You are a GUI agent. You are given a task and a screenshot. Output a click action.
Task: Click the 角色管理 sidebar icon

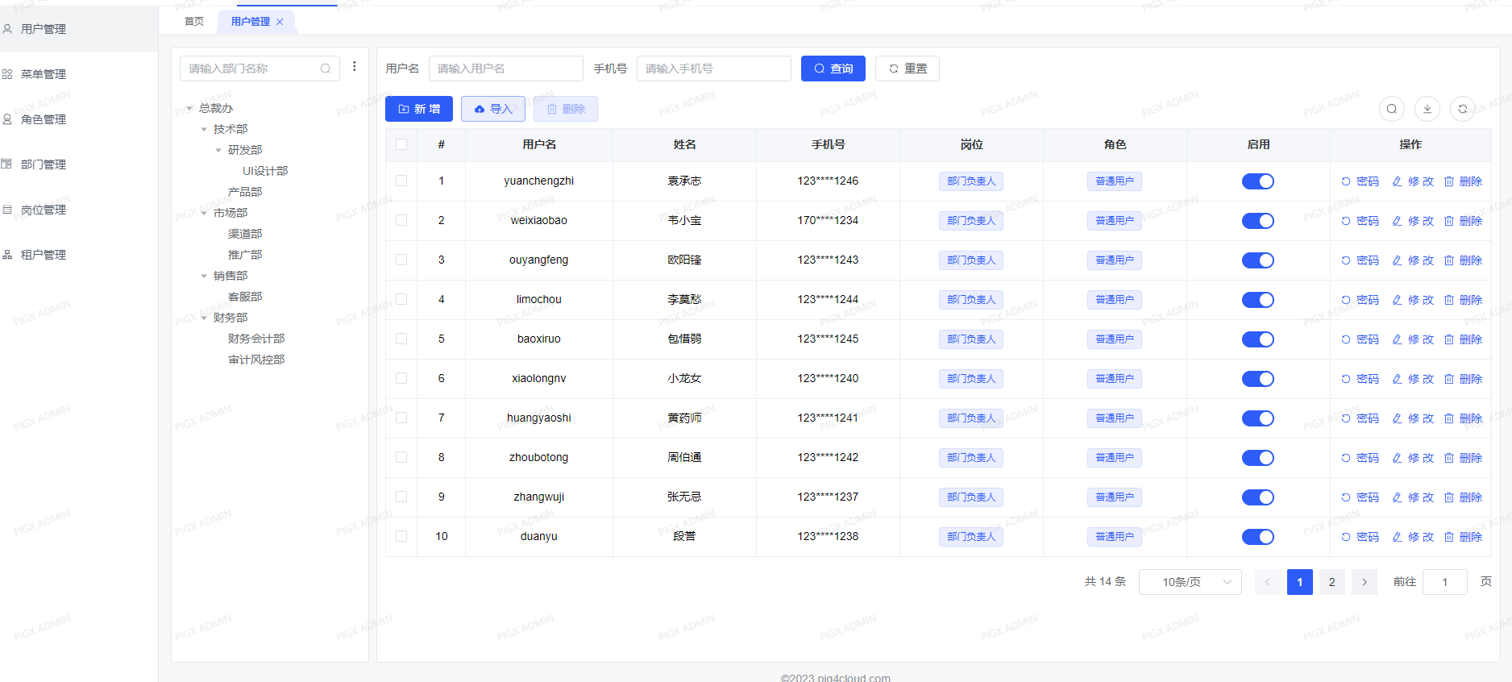(7, 119)
